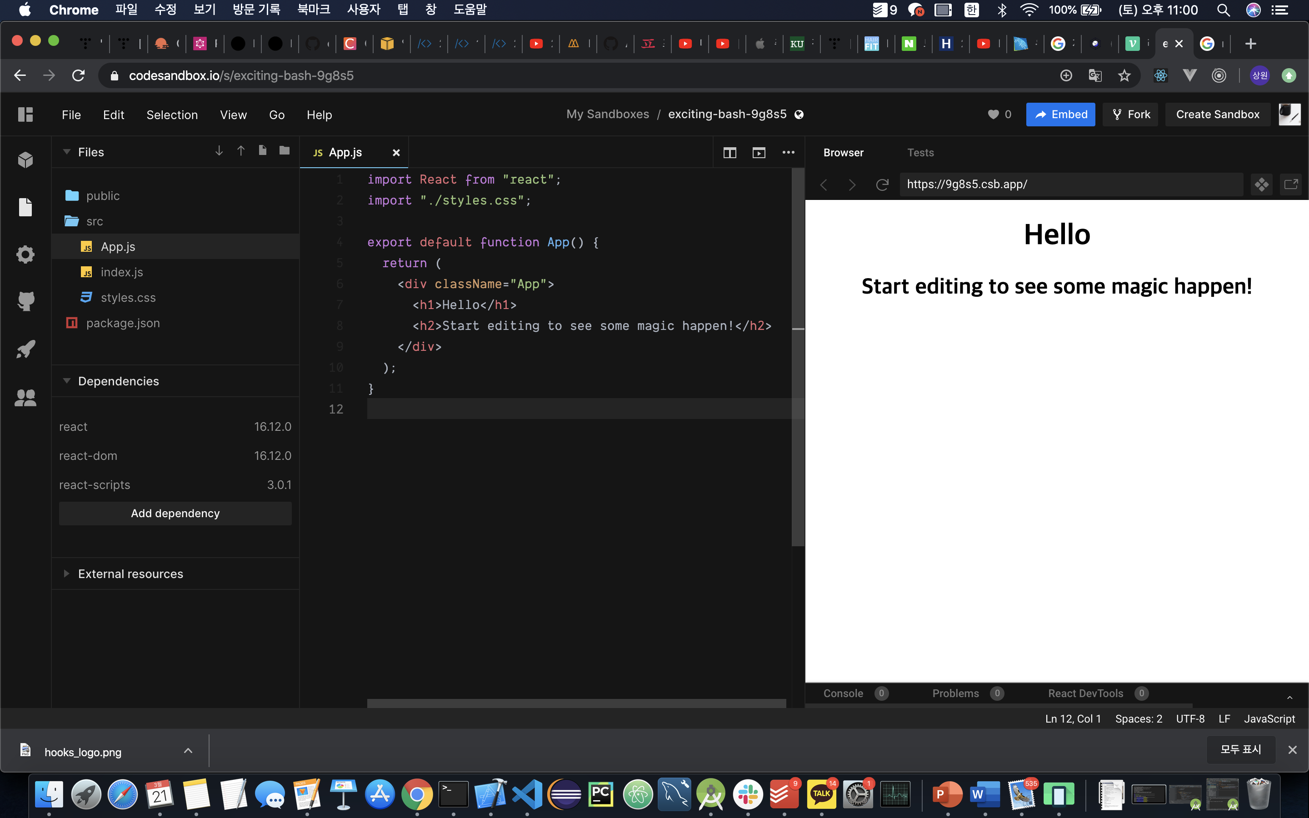Click the preview URL address field
1309x818 pixels.
click(1071, 185)
